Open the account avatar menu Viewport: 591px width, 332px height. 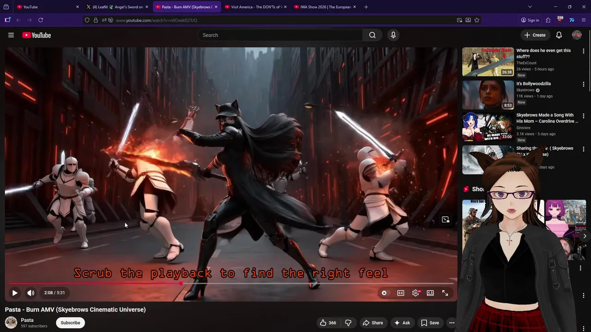pos(577,35)
